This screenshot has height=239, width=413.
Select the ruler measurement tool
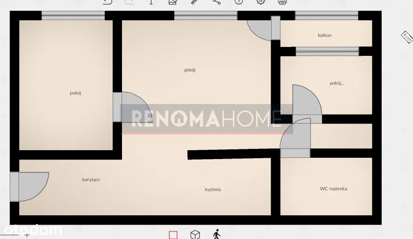194,2
